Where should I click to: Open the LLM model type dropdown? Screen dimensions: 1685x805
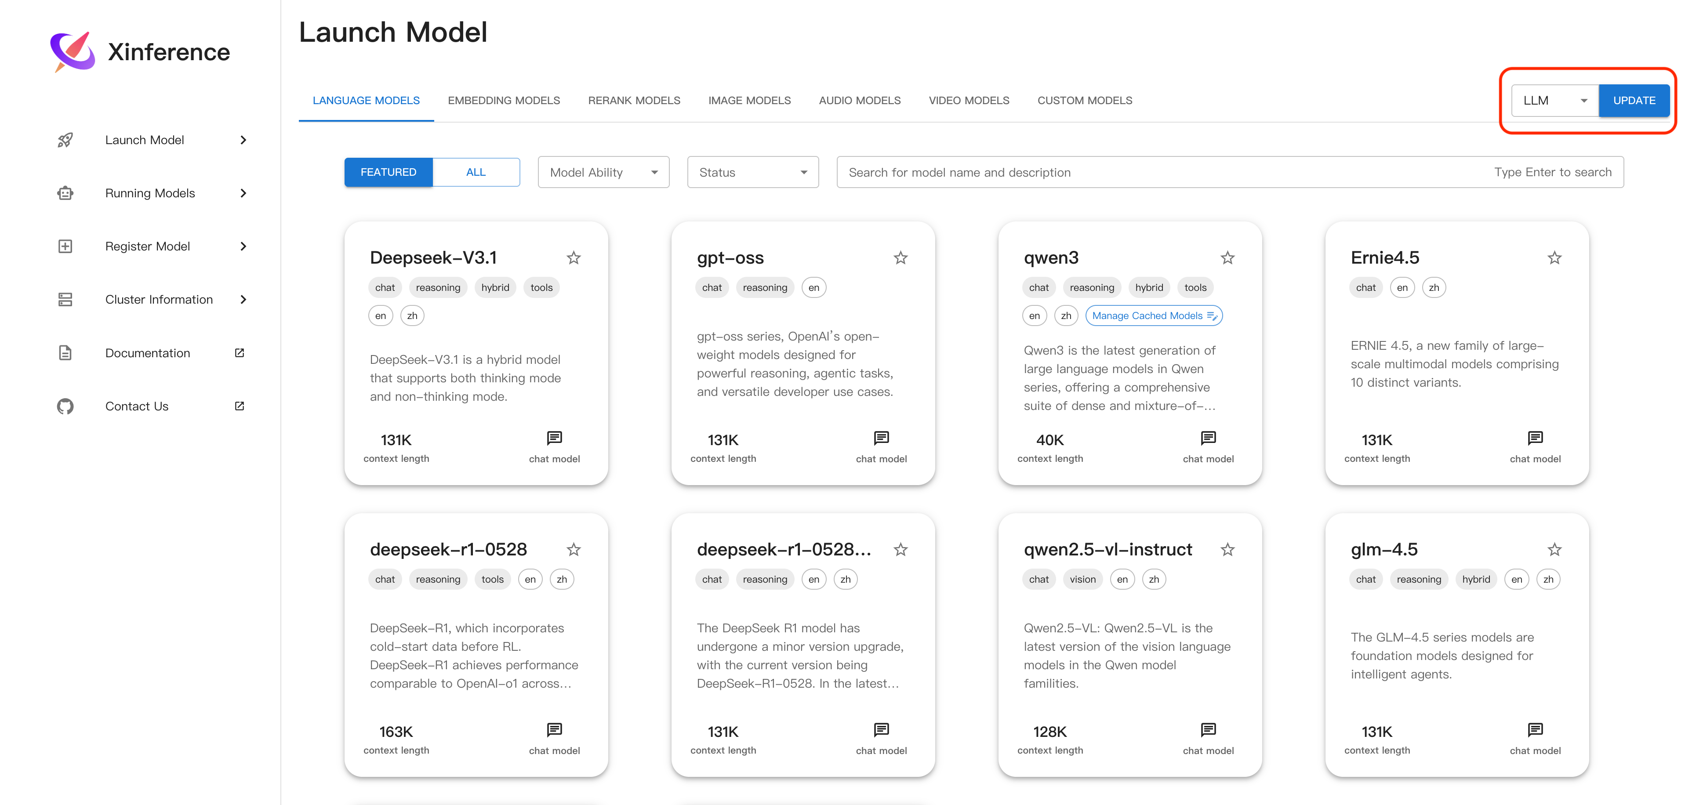point(1555,101)
